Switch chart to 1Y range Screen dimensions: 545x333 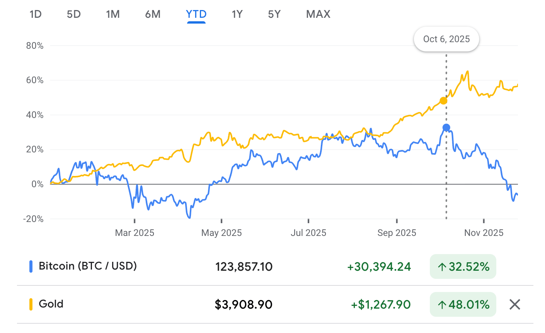(237, 14)
